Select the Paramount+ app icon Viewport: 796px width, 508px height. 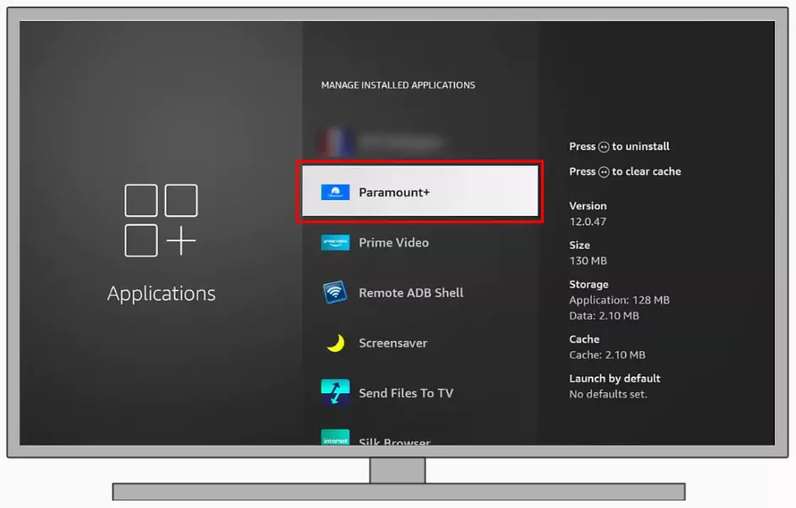click(x=335, y=192)
